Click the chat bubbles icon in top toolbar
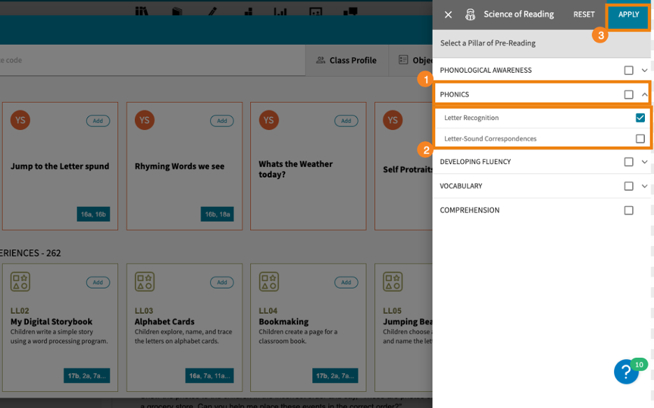Screen dimensions: 654x408 pos(351,12)
